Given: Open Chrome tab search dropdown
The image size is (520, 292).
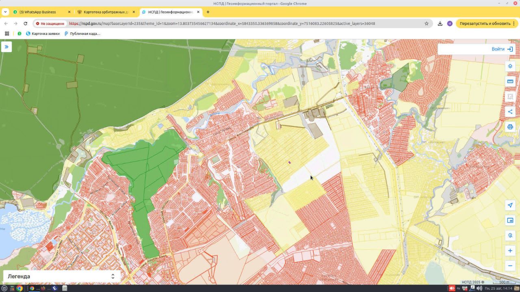Looking at the screenshot, I should click(x=5, y=12).
